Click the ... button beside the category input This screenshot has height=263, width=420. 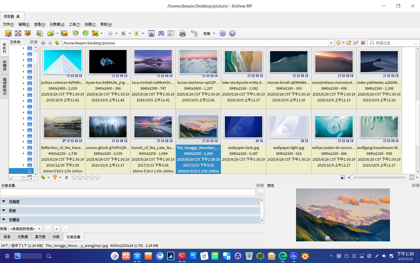261,192
